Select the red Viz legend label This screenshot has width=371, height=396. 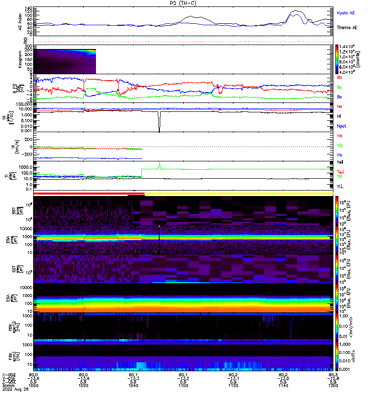339,136
